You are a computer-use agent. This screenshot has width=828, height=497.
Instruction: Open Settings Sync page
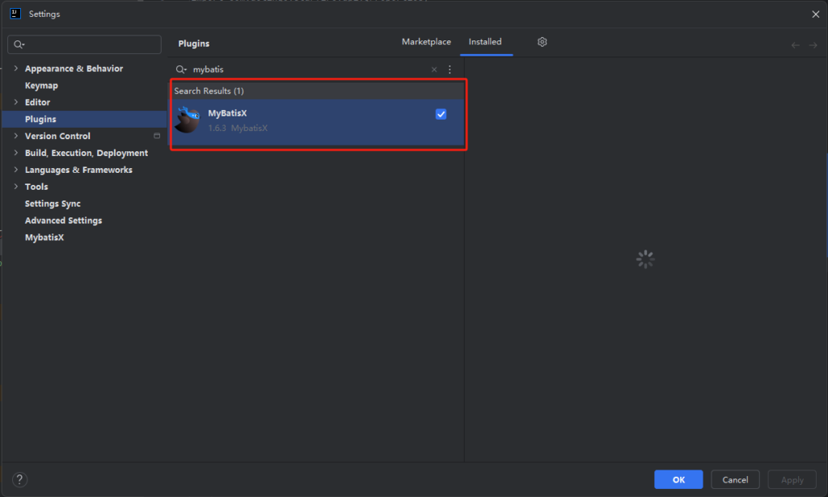pos(53,204)
